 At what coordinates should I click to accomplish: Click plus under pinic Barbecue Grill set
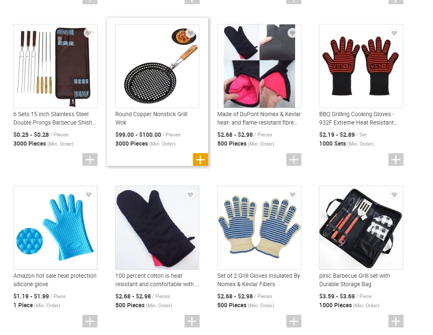point(396,321)
